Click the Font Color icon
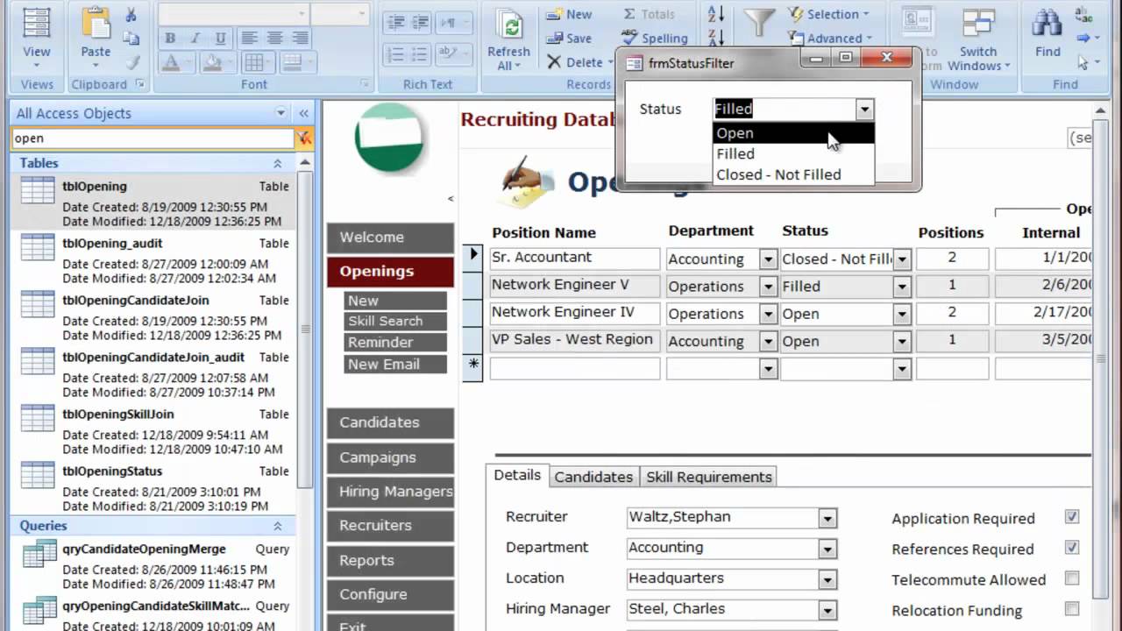The height and width of the screenshot is (631, 1122). tap(170, 62)
